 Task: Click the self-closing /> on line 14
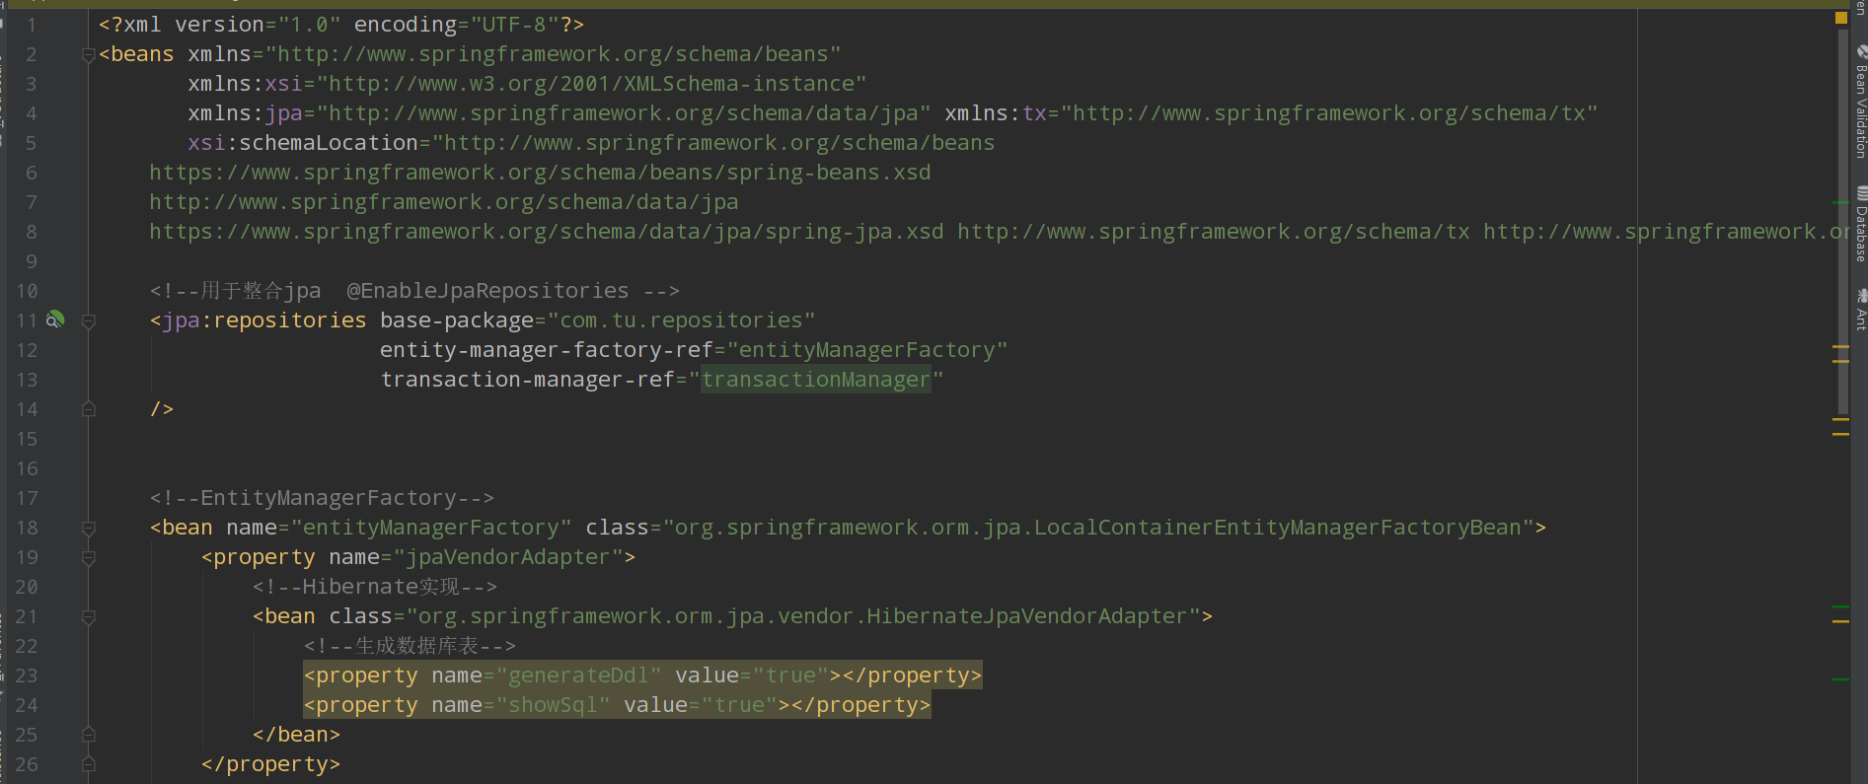point(162,409)
